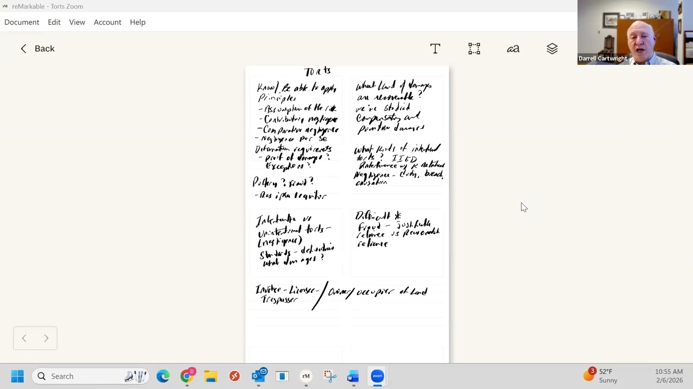Go to previous page arrow

point(24,338)
